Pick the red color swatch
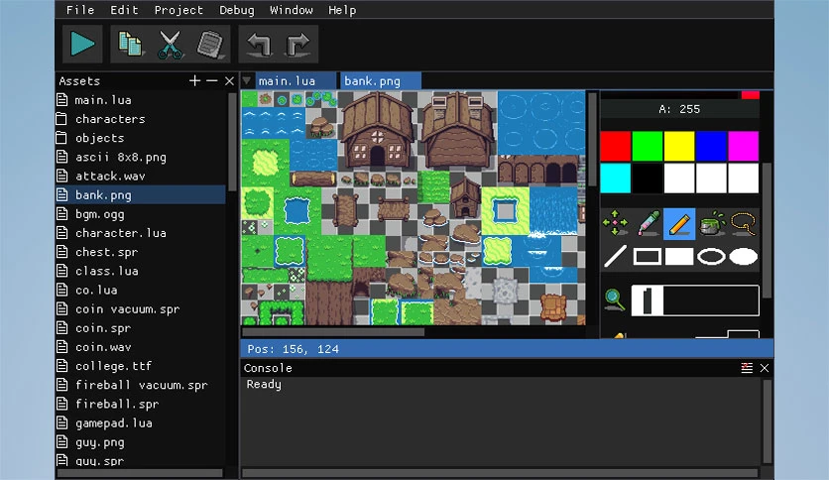 [x=616, y=146]
